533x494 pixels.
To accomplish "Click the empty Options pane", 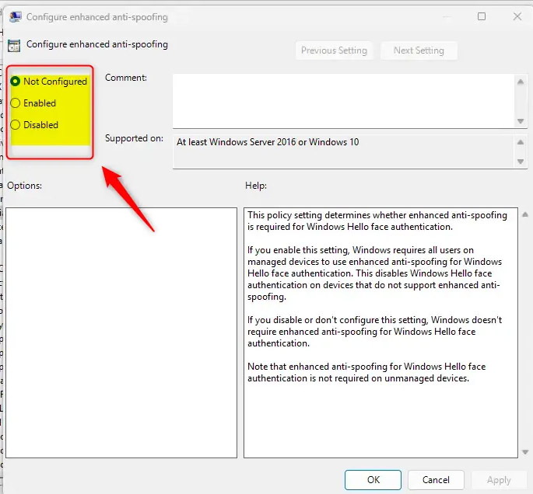I will click(x=121, y=332).
